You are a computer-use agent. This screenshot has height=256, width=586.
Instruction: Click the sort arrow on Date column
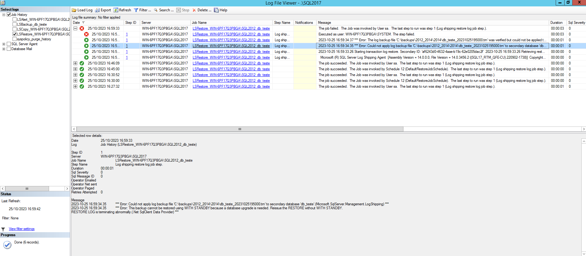tap(84, 23)
